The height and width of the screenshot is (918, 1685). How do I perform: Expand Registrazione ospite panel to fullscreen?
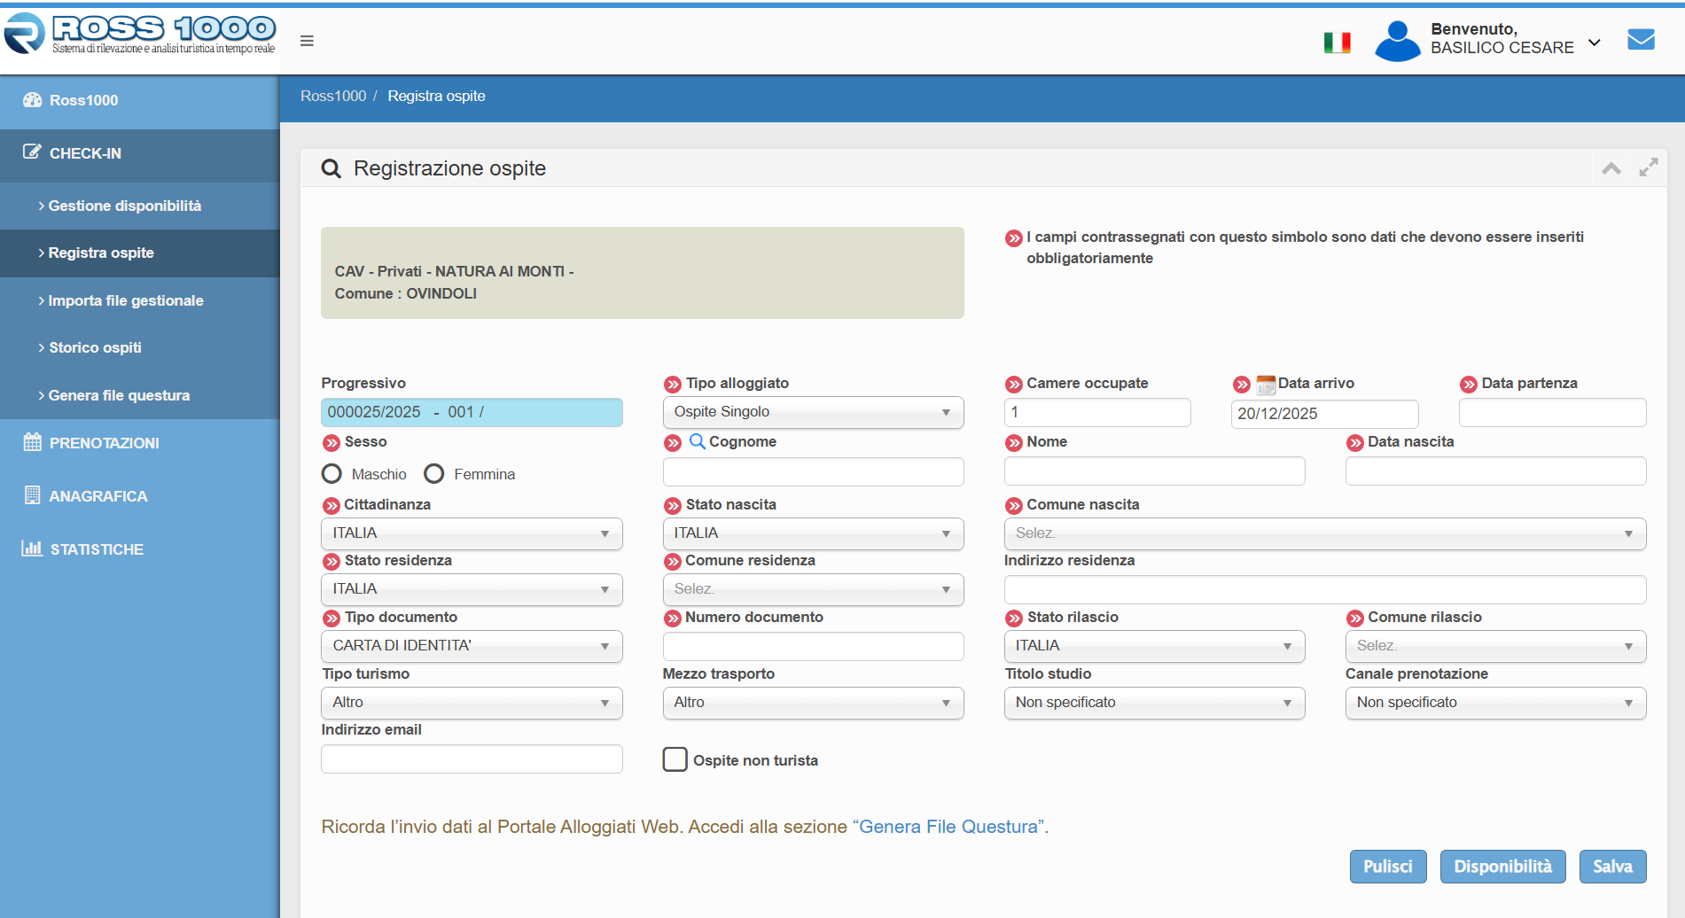coord(1648,167)
